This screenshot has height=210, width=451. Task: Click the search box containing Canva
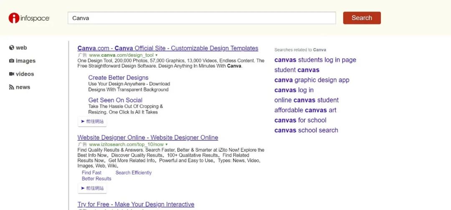[202, 18]
